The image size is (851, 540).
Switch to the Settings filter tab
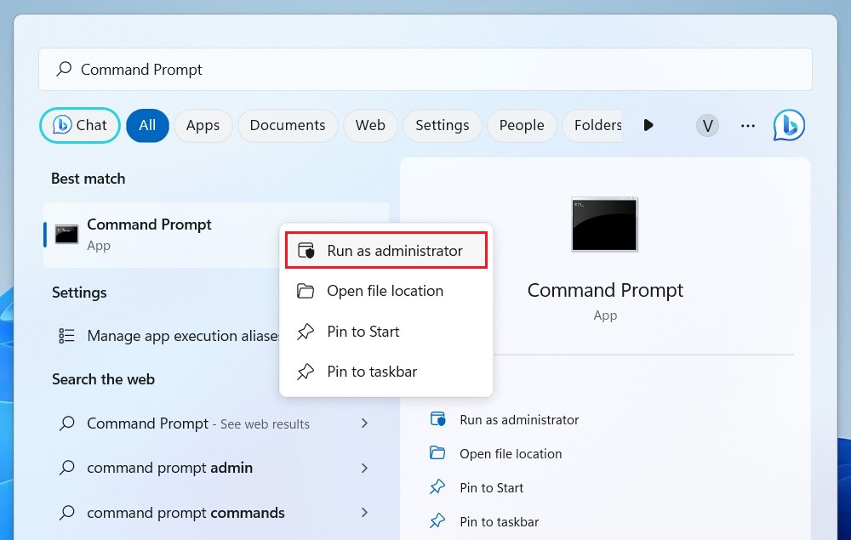(443, 125)
